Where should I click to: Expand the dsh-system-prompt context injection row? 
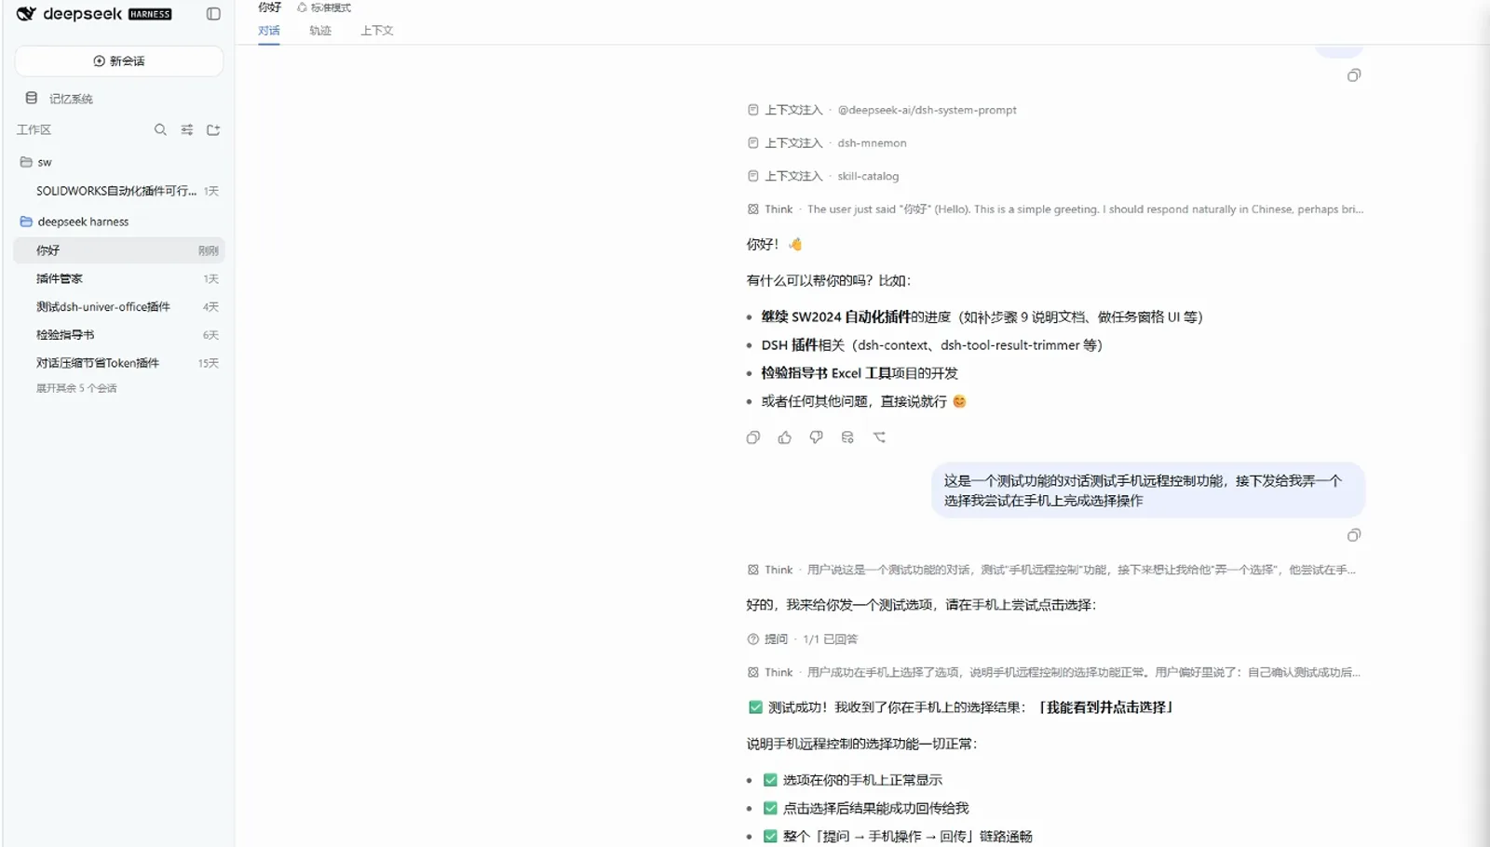click(882, 110)
